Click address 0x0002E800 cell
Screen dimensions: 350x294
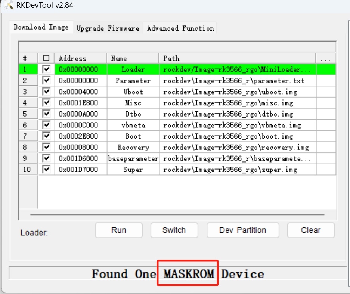click(x=81, y=136)
